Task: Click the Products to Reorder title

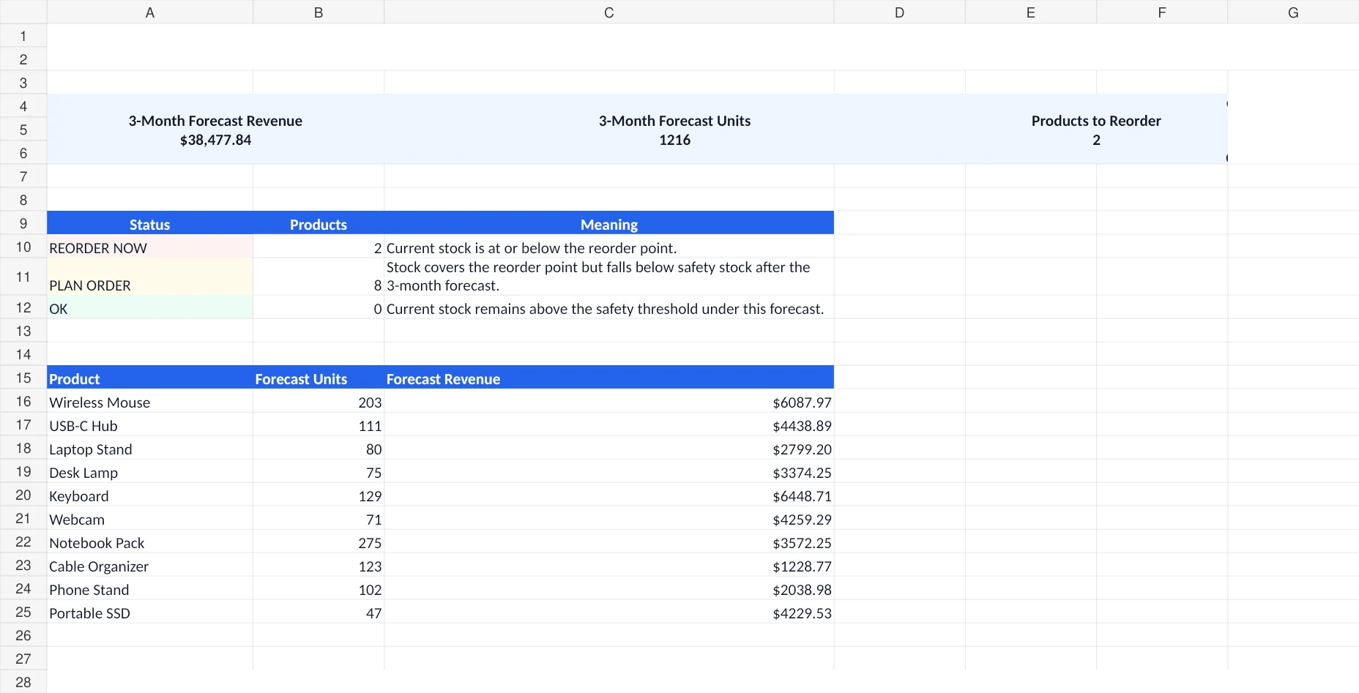Action: click(x=1096, y=121)
